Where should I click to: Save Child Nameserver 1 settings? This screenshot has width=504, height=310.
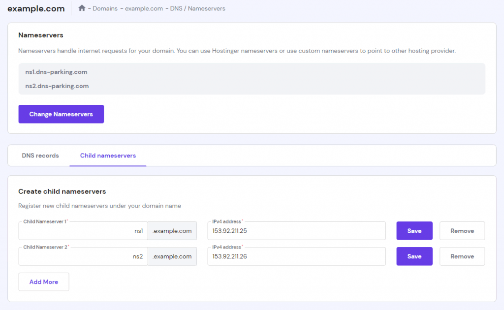(x=414, y=230)
